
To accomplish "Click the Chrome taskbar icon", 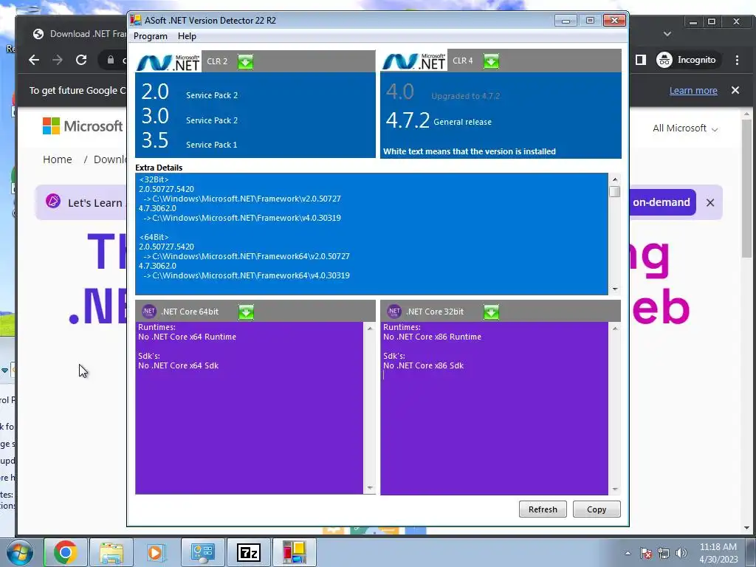I will (66, 552).
